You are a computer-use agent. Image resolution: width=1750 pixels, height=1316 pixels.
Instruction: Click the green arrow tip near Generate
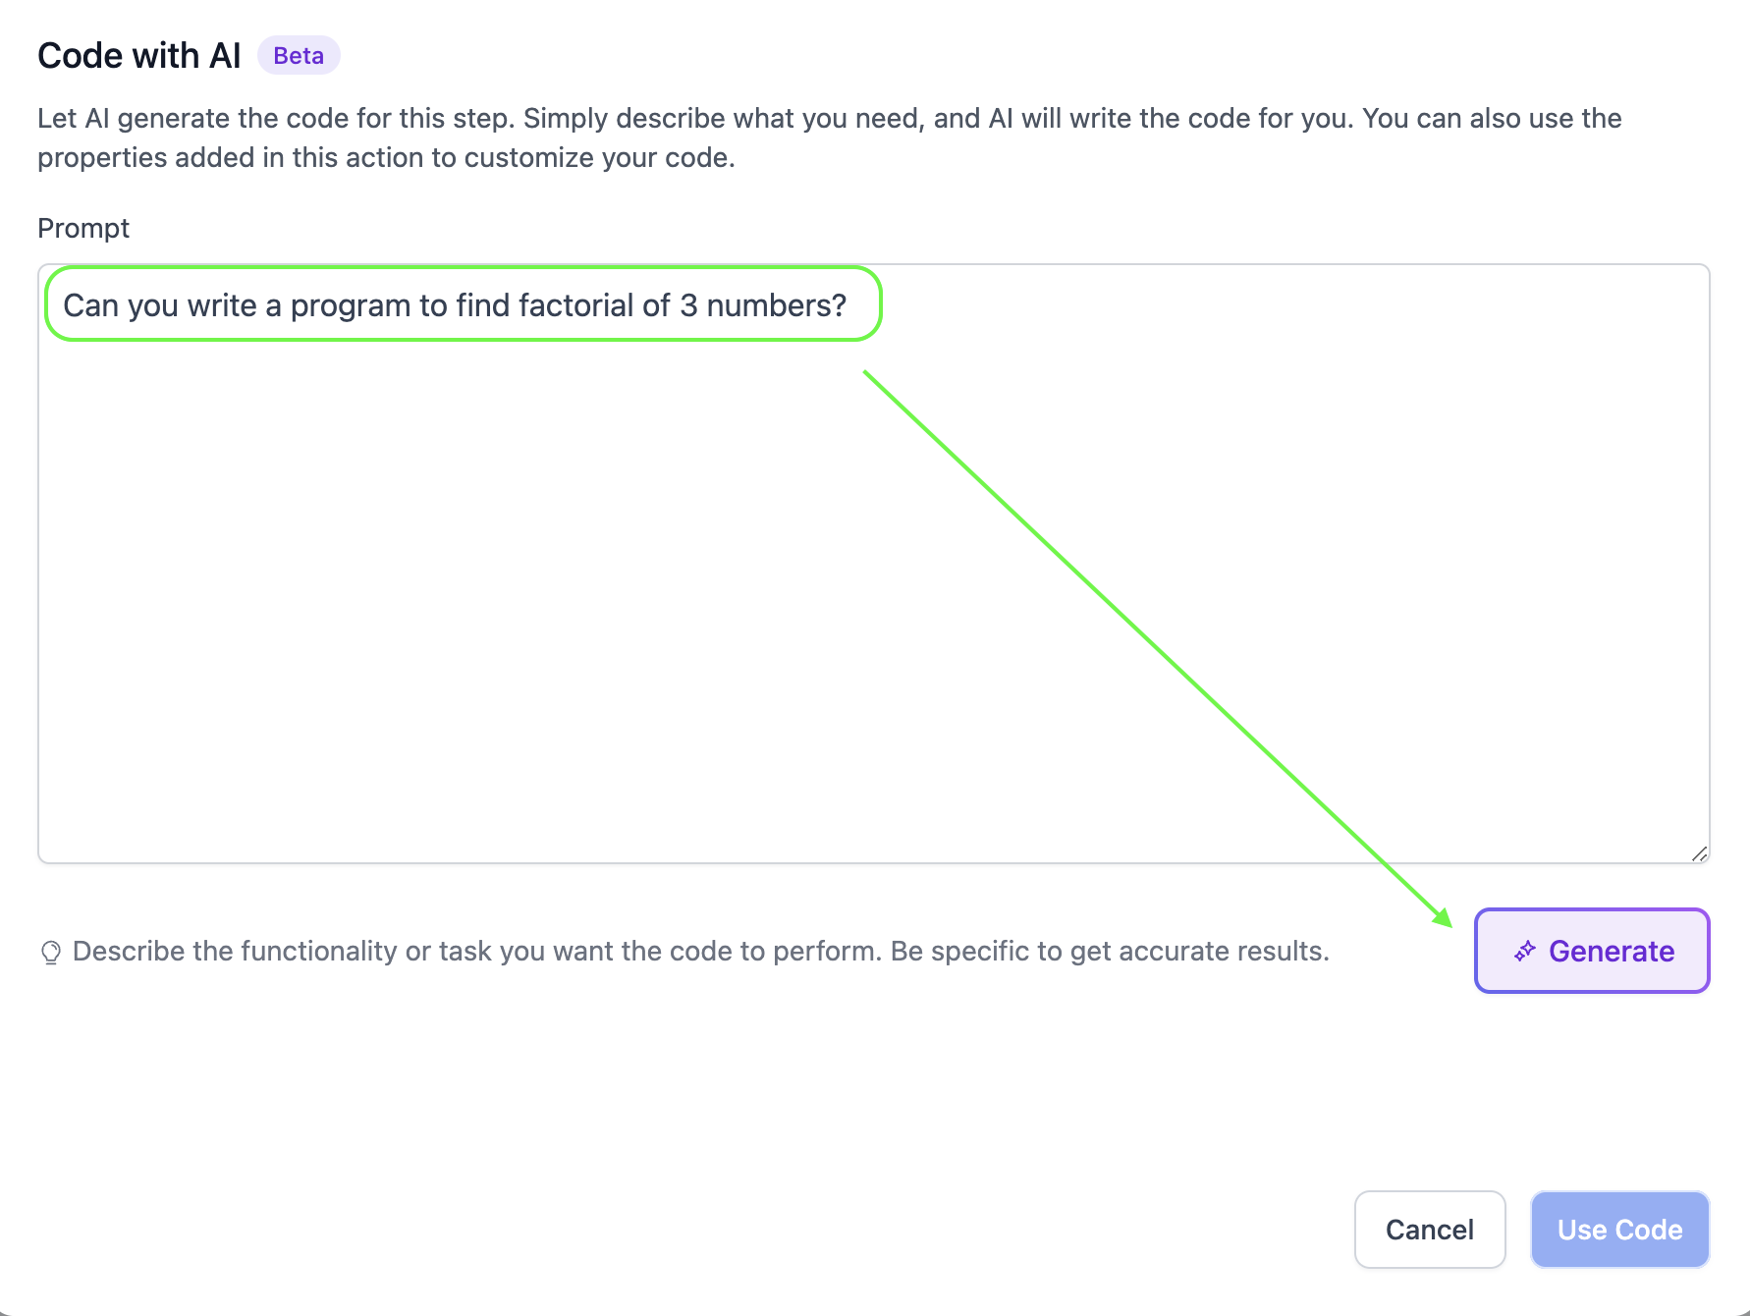tap(1444, 918)
